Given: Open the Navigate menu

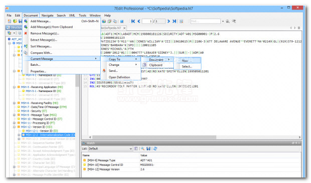Looking at the screenshot, I should [x=47, y=16].
